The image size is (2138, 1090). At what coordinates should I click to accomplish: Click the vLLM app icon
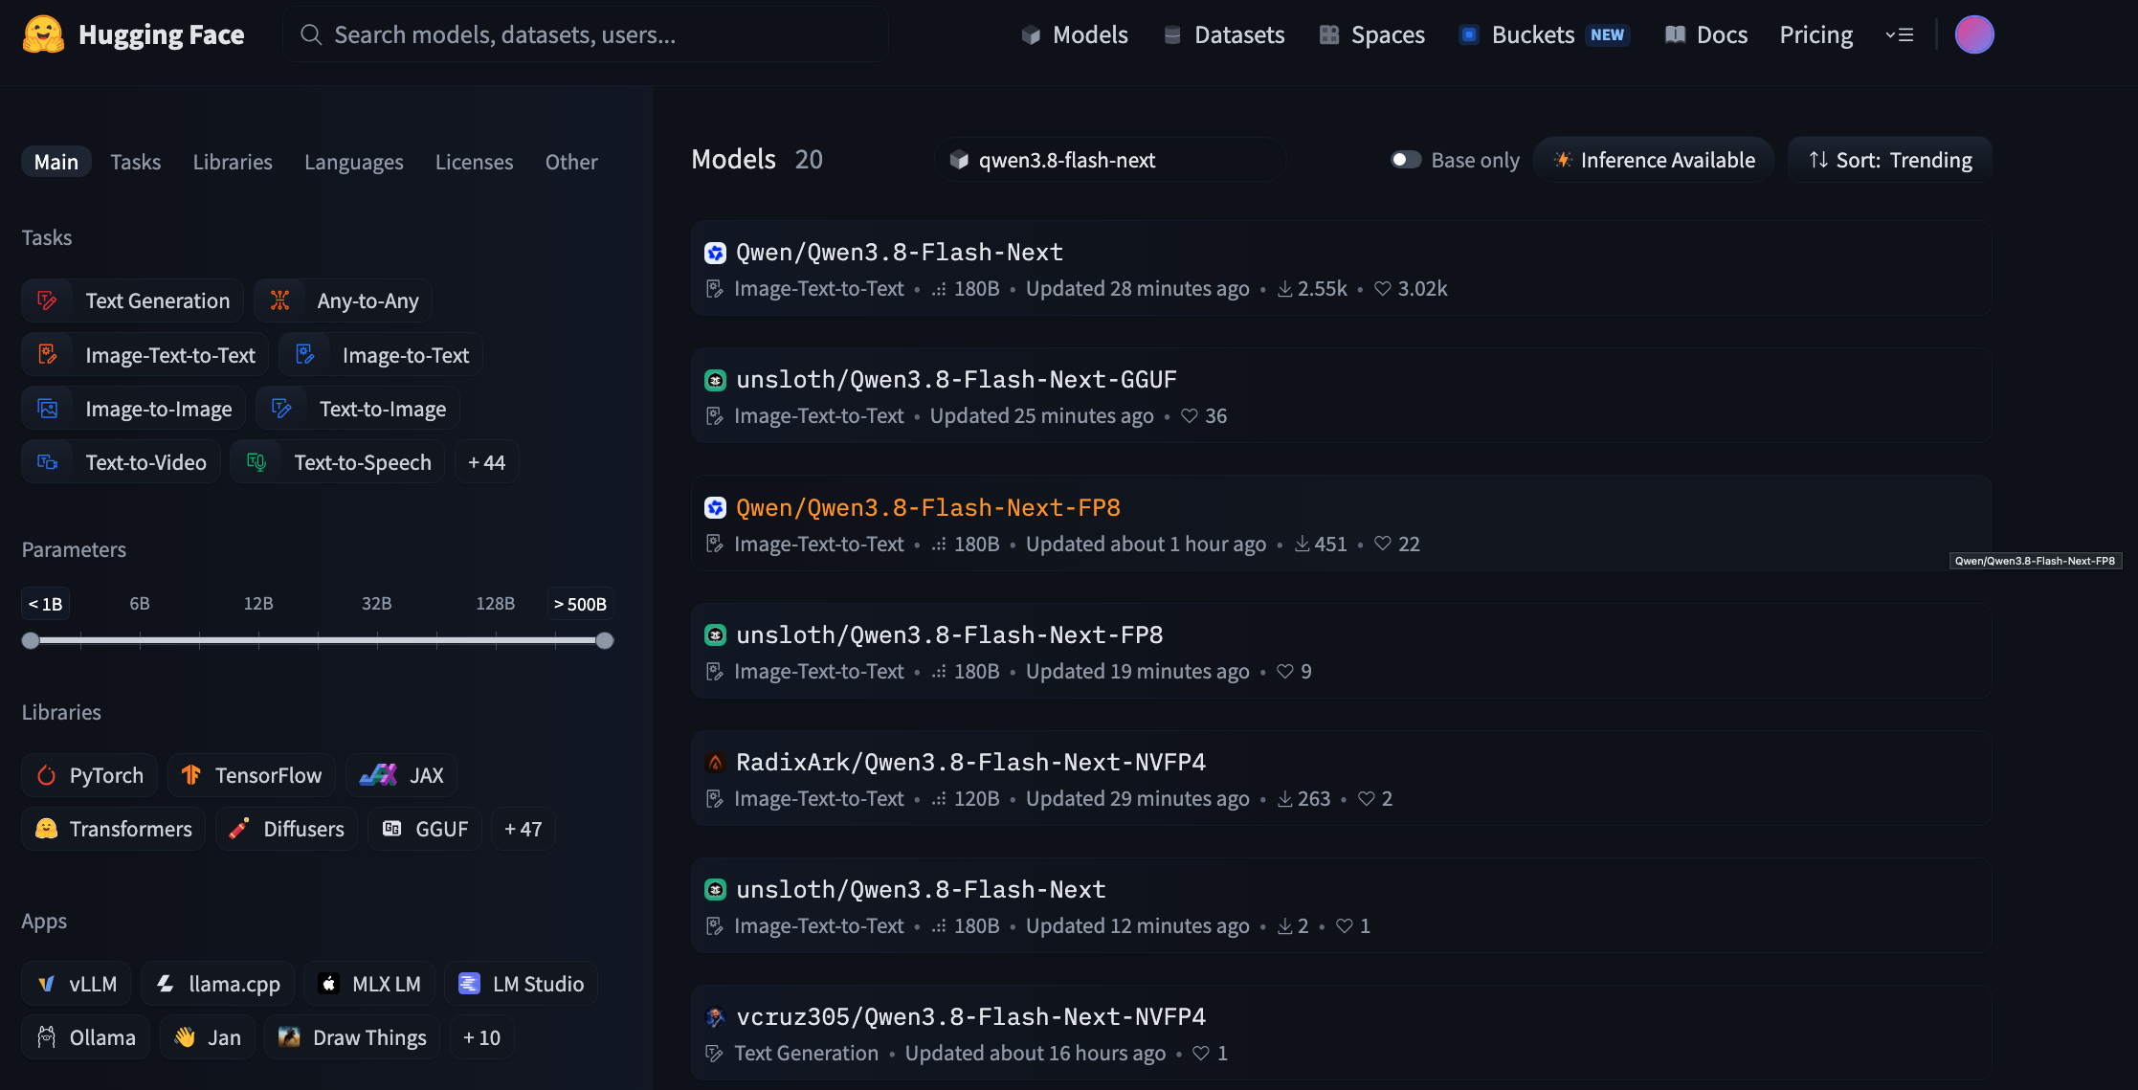click(x=46, y=984)
